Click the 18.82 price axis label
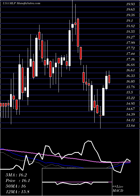140x196 pixels. [130, 26]
